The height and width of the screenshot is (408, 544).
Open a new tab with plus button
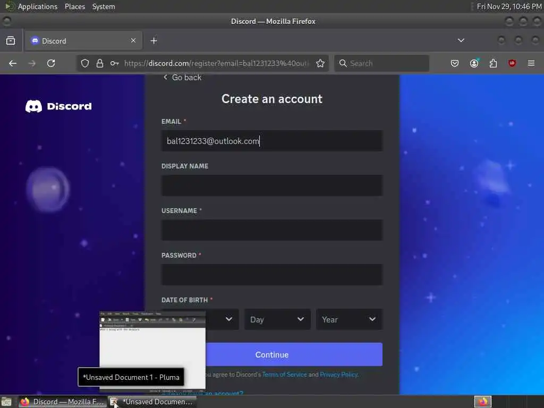click(x=154, y=40)
